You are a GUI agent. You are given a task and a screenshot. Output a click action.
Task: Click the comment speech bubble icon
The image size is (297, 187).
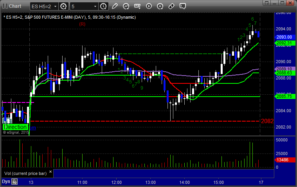[x=183, y=6]
